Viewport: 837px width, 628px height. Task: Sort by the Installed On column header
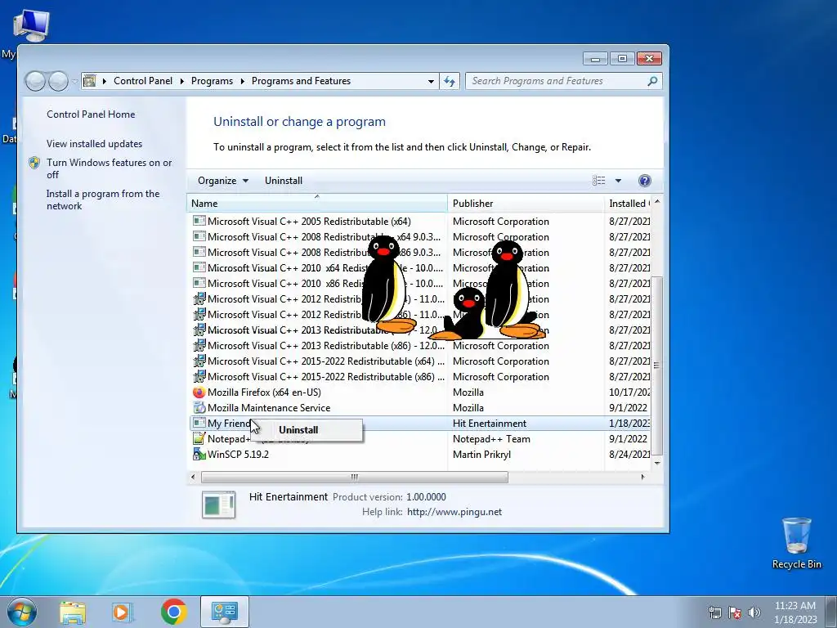[629, 204]
